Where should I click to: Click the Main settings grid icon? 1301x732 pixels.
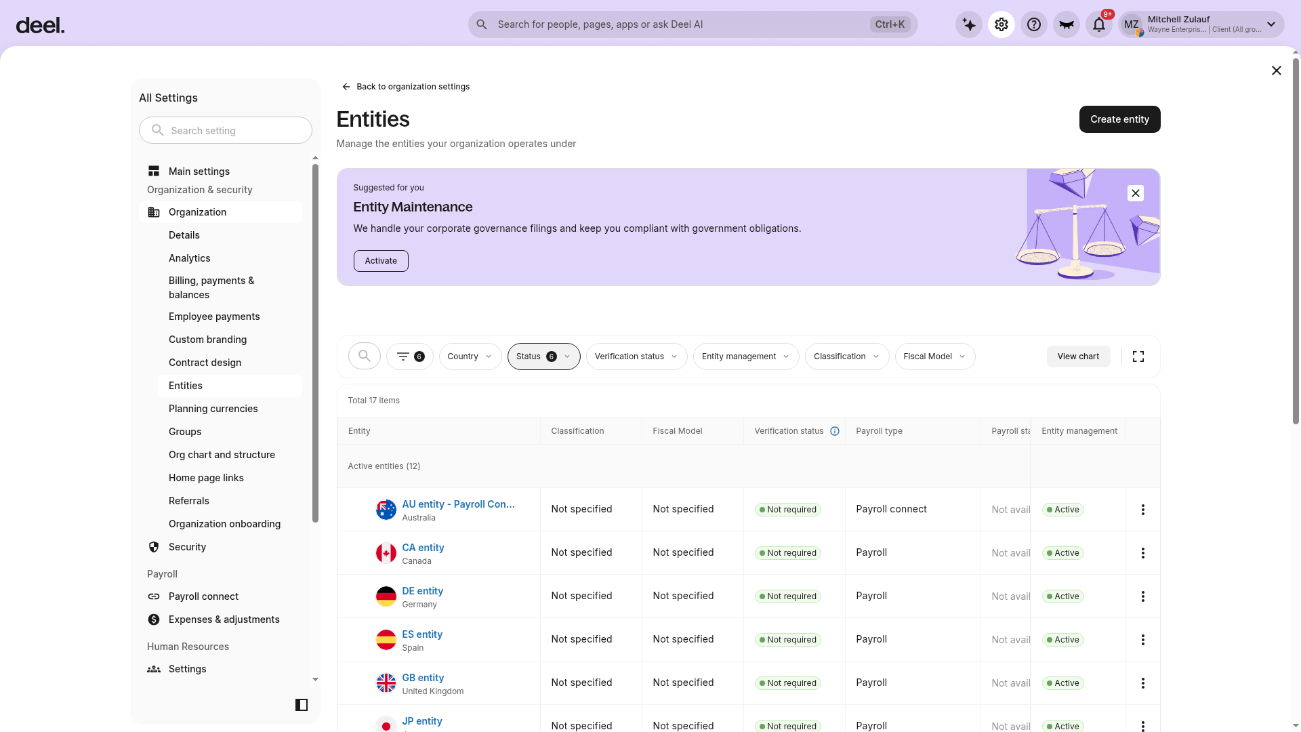pyautogui.click(x=154, y=171)
